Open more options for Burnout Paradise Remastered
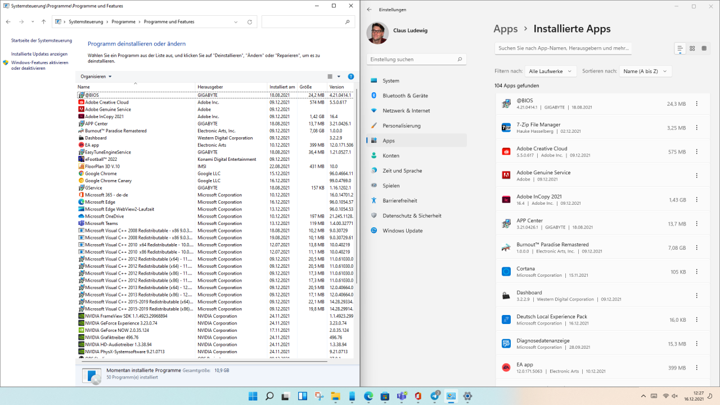Image resolution: width=720 pixels, height=405 pixels. 697,247
